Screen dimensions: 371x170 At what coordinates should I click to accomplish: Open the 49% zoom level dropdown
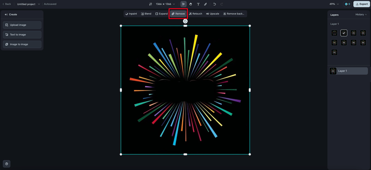334,4
